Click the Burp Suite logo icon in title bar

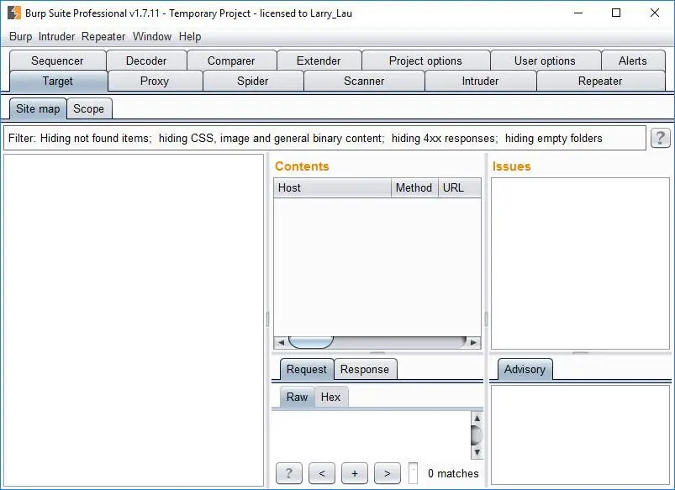[x=14, y=13]
